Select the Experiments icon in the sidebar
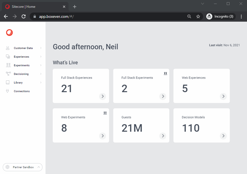 (7, 65)
